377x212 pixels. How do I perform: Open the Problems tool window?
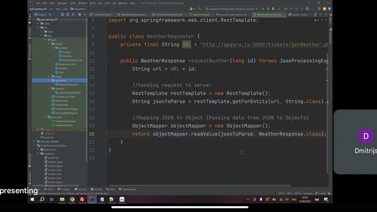[64, 190]
